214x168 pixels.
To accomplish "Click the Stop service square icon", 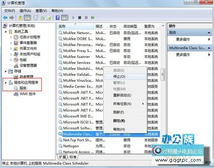I will click(x=80, y=18).
